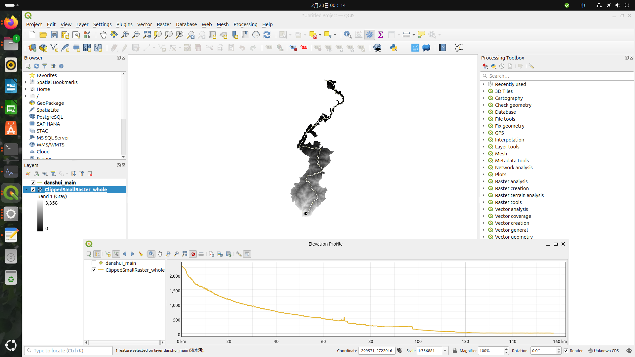
Task: Enable danshui_main in Elevation Profile list
Action: click(94, 263)
